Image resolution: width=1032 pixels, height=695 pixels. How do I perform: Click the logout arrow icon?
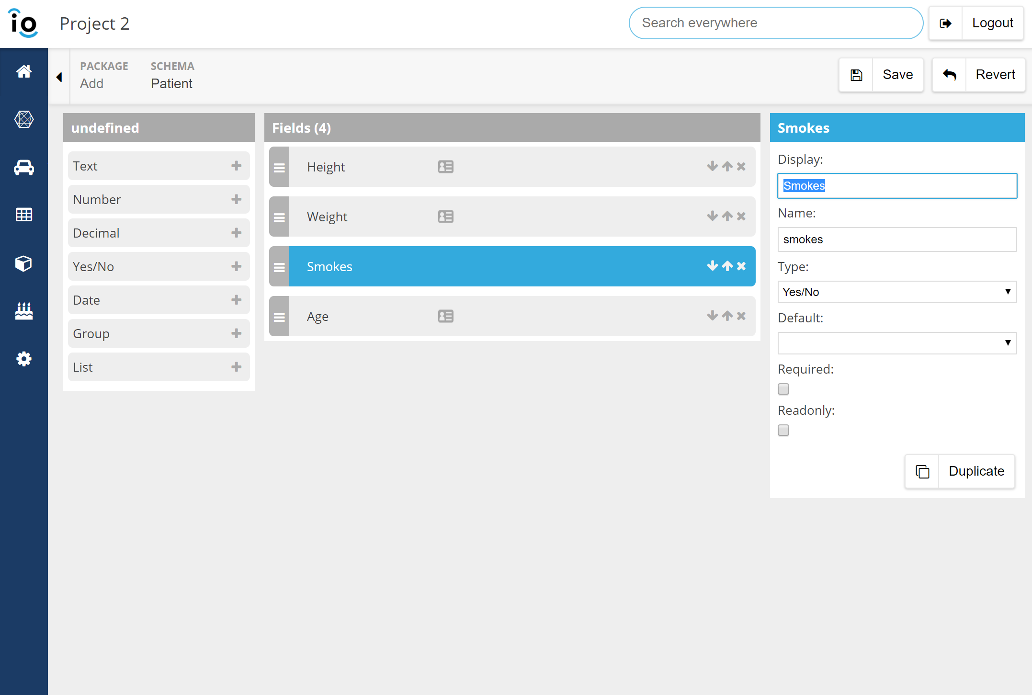pyautogui.click(x=946, y=23)
